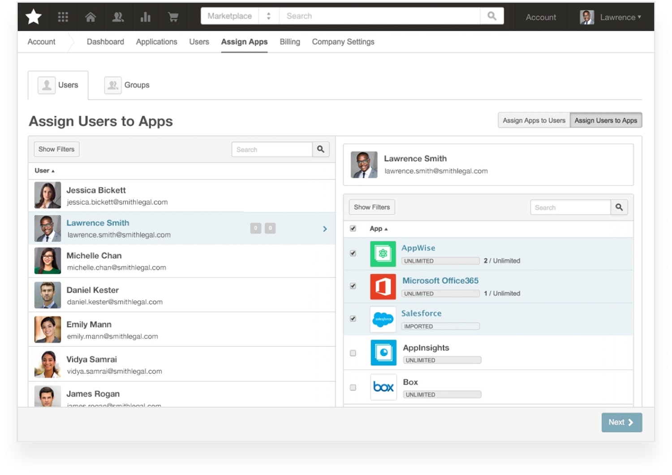Viewport: 672px width, 475px height.
Task: Open the bar chart reports icon
Action: pos(145,17)
